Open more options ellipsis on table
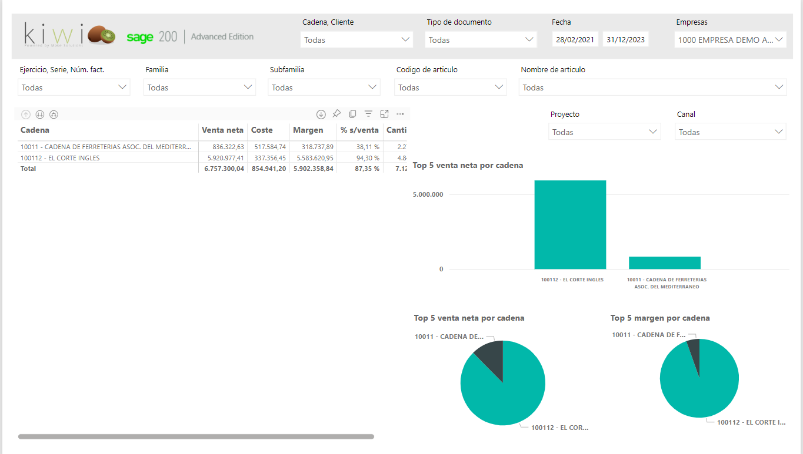Screen dimensions: 803x454 400,114
